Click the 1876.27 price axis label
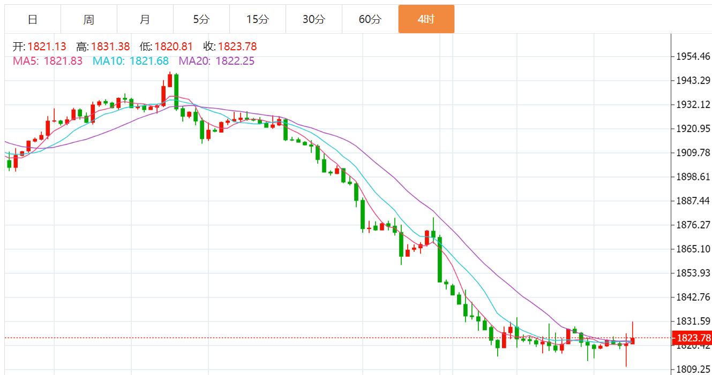The width and height of the screenshot is (712, 375). pyautogui.click(x=693, y=225)
